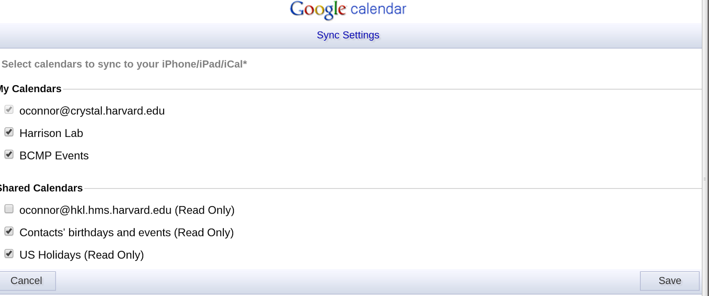Click the Google calendar logo
This screenshot has height=296, width=709.
point(348,10)
